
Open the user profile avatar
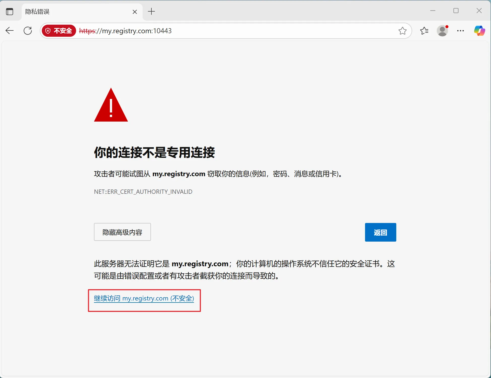coord(442,31)
